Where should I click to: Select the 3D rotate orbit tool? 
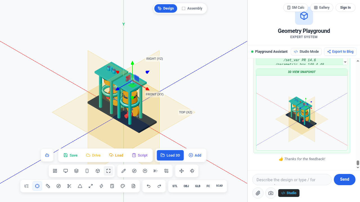[x=192, y=171]
